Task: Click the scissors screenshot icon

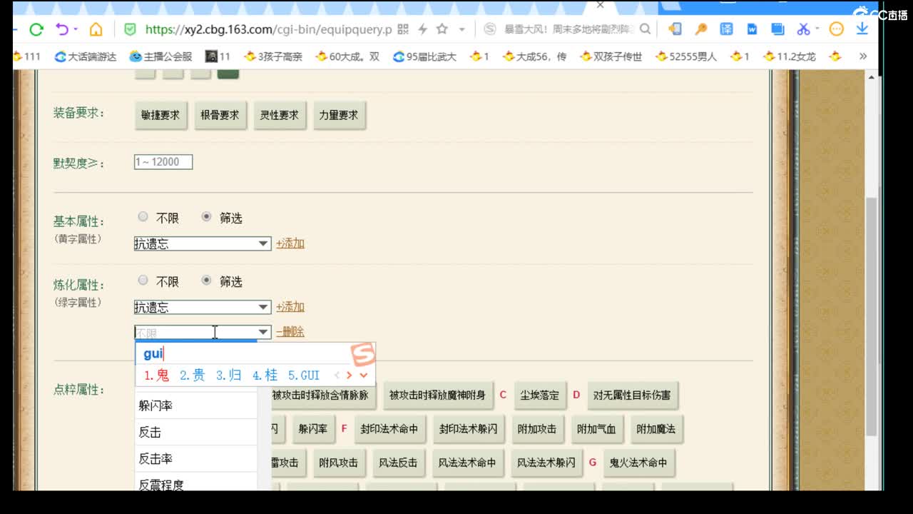Action: pos(803,29)
